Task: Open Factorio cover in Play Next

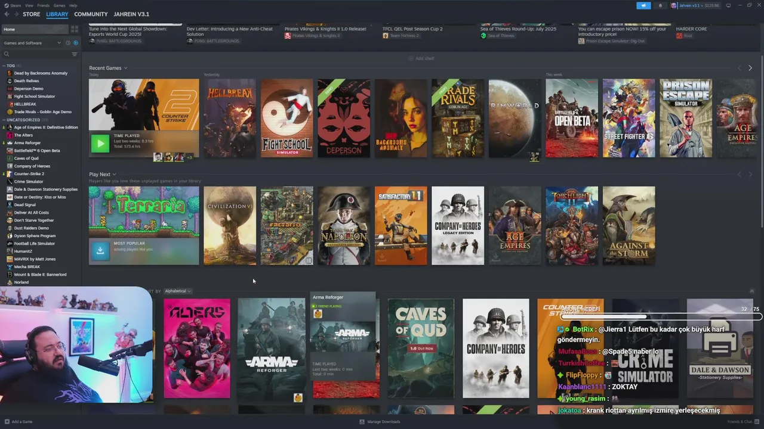Action: pos(286,225)
